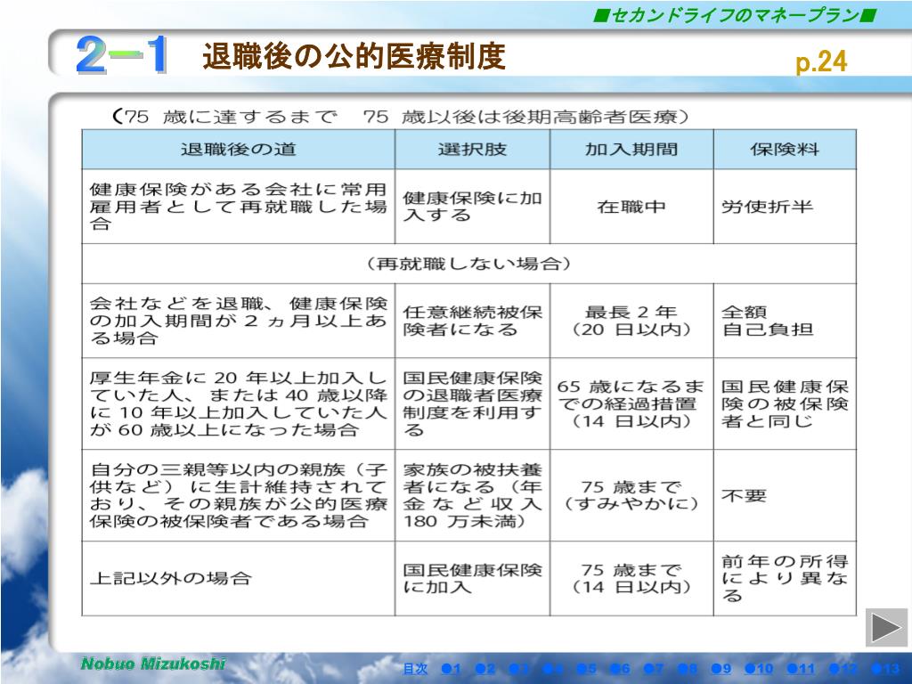Open the 目次 table of contents link
This screenshot has height=684, width=912.
(415, 669)
